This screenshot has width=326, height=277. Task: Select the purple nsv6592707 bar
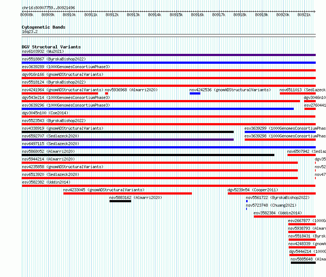point(128,140)
